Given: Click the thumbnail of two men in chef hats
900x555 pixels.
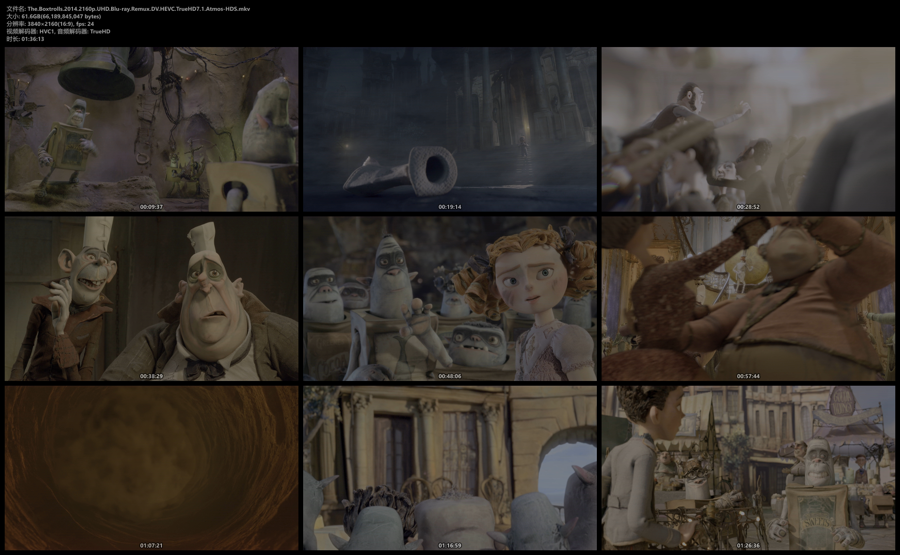Looking at the screenshot, I should [x=151, y=298].
